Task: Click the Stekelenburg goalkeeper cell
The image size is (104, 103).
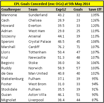Action: pos(13,79)
